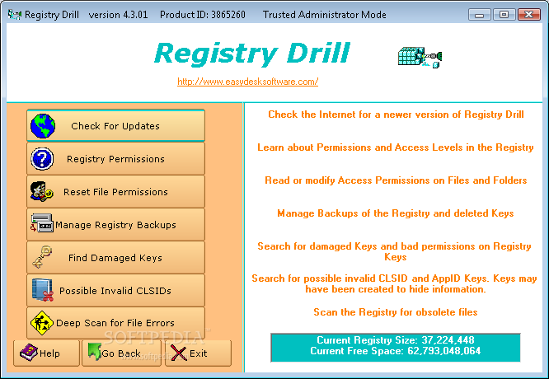Click the Current Free Space value

tap(444, 351)
